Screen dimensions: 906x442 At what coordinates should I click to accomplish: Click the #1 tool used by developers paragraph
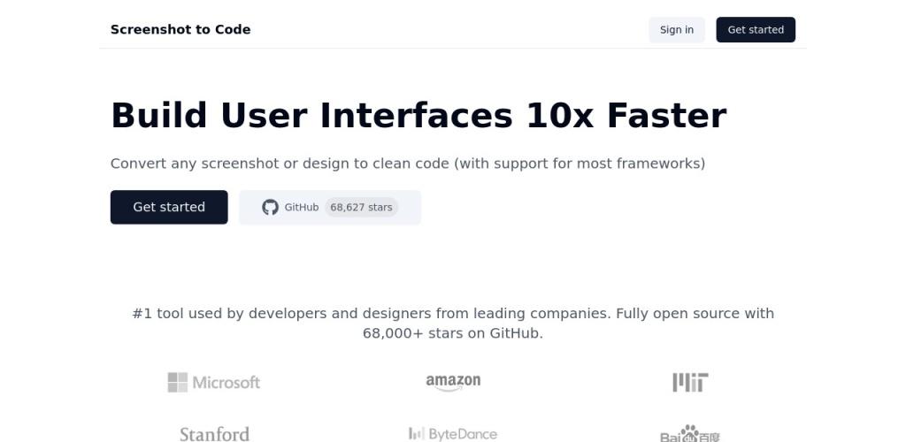pyautogui.click(x=453, y=314)
